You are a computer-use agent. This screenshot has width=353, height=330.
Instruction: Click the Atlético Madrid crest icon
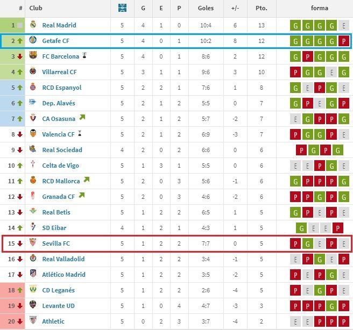point(33,275)
